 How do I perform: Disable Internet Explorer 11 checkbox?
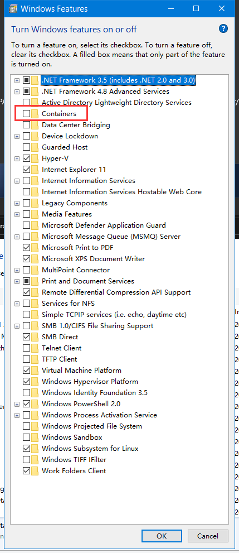tap(26, 170)
